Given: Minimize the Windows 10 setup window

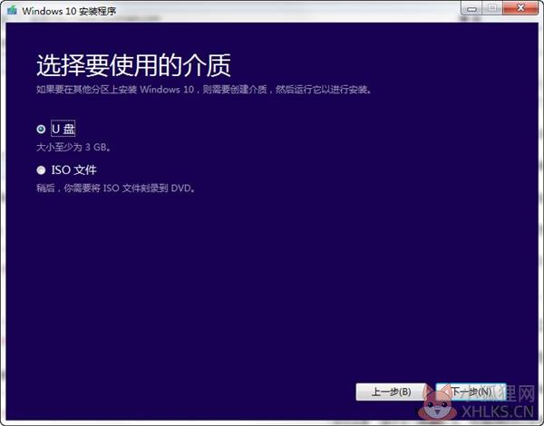Looking at the screenshot, I should tap(471, 8).
